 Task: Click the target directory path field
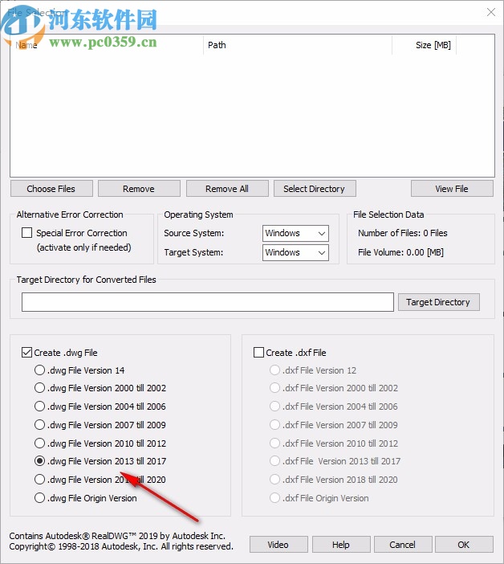click(208, 302)
